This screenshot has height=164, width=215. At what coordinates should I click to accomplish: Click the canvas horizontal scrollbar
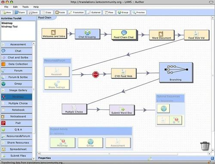pos(109,154)
